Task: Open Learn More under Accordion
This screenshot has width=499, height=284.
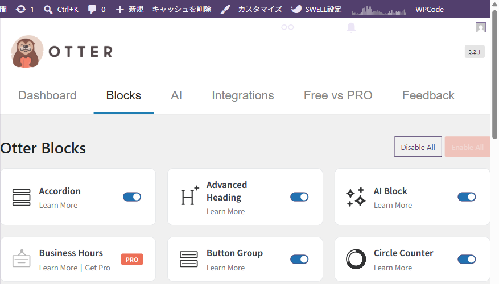Action: coord(58,205)
